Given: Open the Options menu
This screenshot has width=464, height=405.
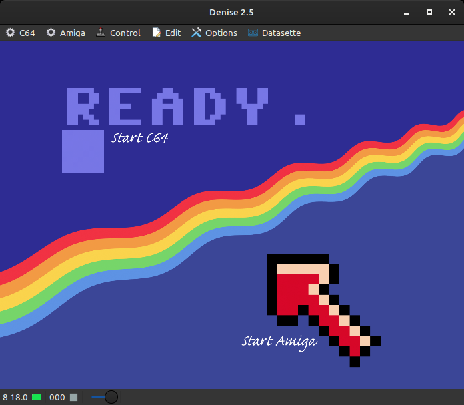Looking at the screenshot, I should click(214, 33).
